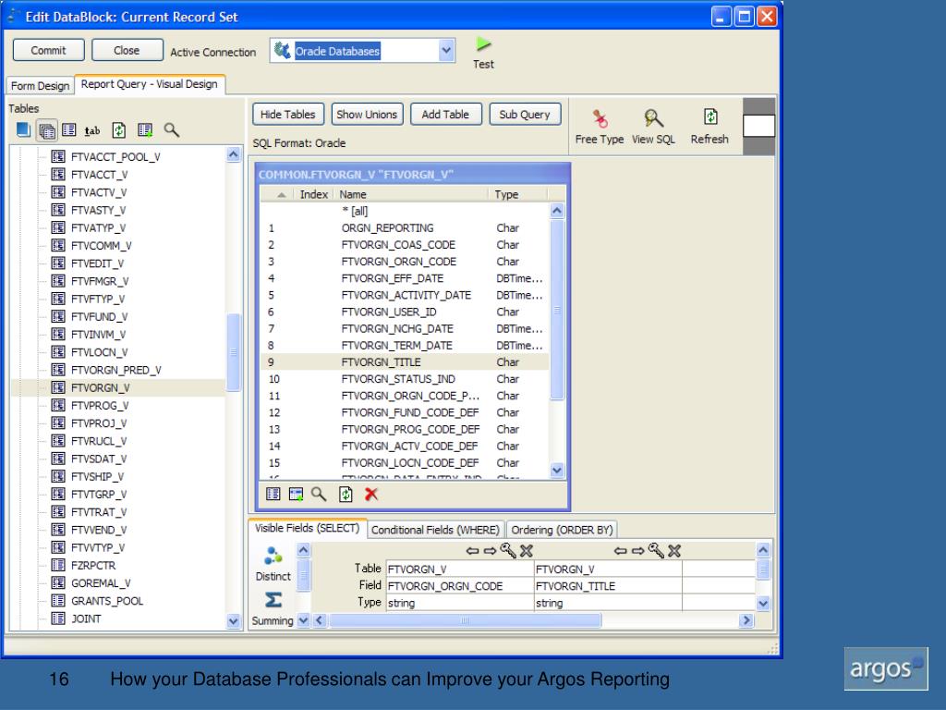Click tables tree scrollbar down arrow
The width and height of the screenshot is (946, 710).
pos(234,620)
